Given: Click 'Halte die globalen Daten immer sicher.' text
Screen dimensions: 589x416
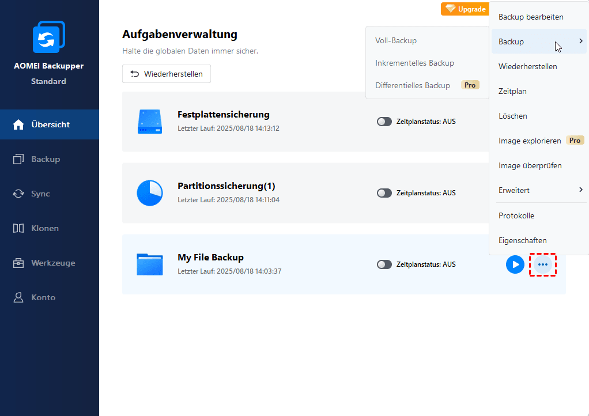Looking at the screenshot, I should [190, 51].
